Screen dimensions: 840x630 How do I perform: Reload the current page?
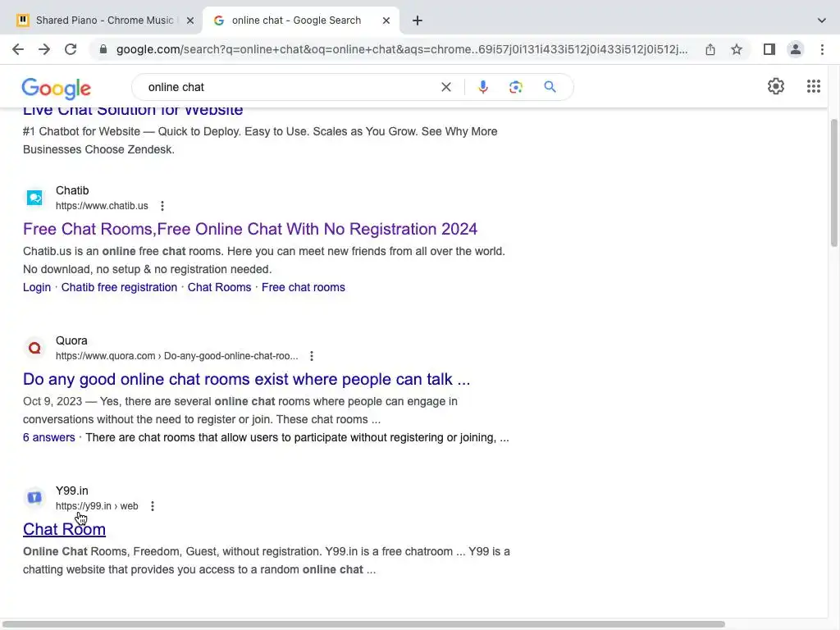pos(71,49)
